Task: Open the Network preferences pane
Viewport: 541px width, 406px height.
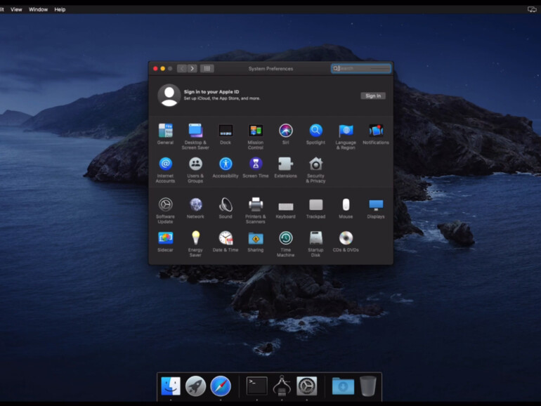Action: pos(195,205)
